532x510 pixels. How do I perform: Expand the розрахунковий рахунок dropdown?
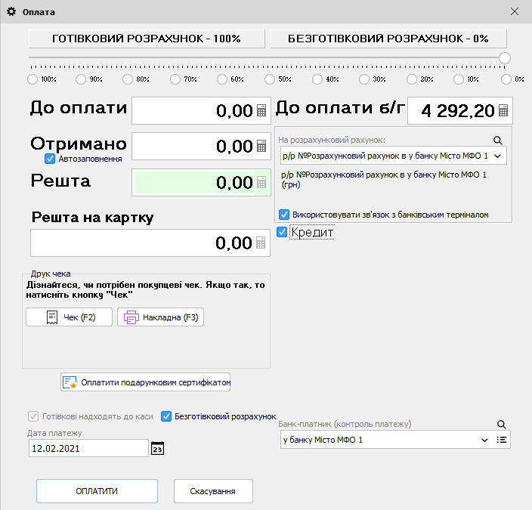point(498,156)
